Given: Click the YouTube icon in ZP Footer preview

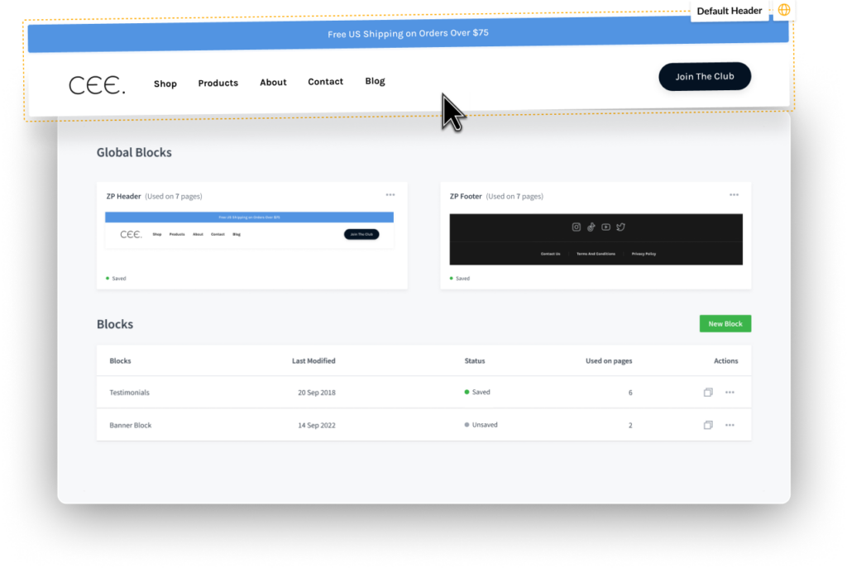Looking at the screenshot, I should [605, 227].
